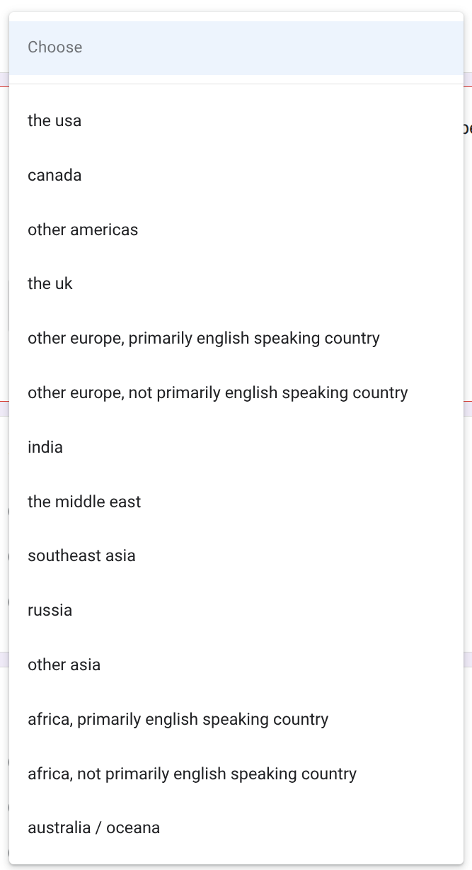Pick 'other europe, primarily english speaking country'

[x=204, y=338]
